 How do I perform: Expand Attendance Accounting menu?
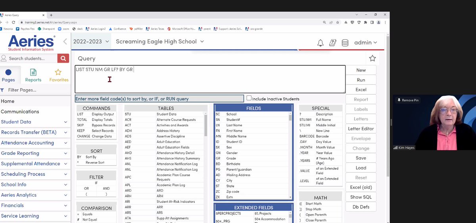tap(36, 143)
